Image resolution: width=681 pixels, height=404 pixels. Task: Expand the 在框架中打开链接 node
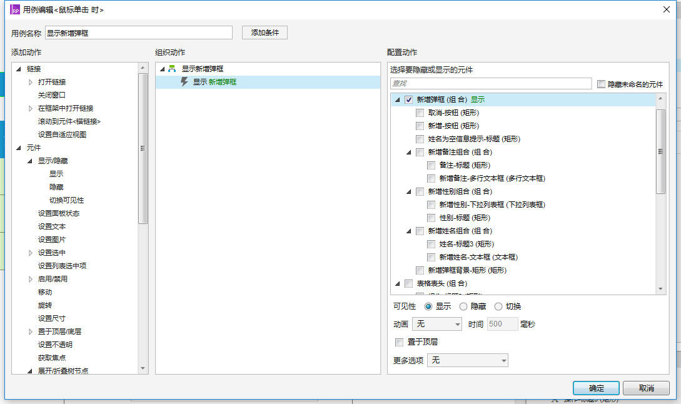click(30, 108)
